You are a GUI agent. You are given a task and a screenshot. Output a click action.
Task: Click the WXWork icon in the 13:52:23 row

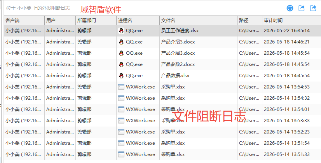click(x=121, y=132)
